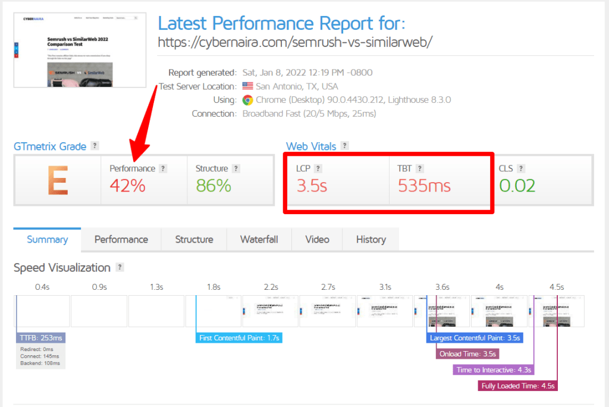
Task: Click the report date Sat, Jan 8, 2022
Action: 307,73
